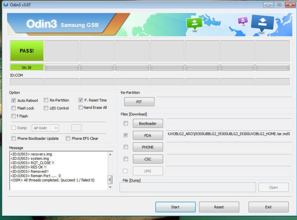This screenshot has height=220, width=297.
Task: Browse for a PDA file
Action: tap(148, 135)
